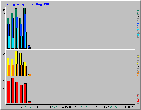Click day label 8 on the axis
Image resolution: width=141 pixels, height=110 pixels.
pyautogui.click(x=38, y=107)
